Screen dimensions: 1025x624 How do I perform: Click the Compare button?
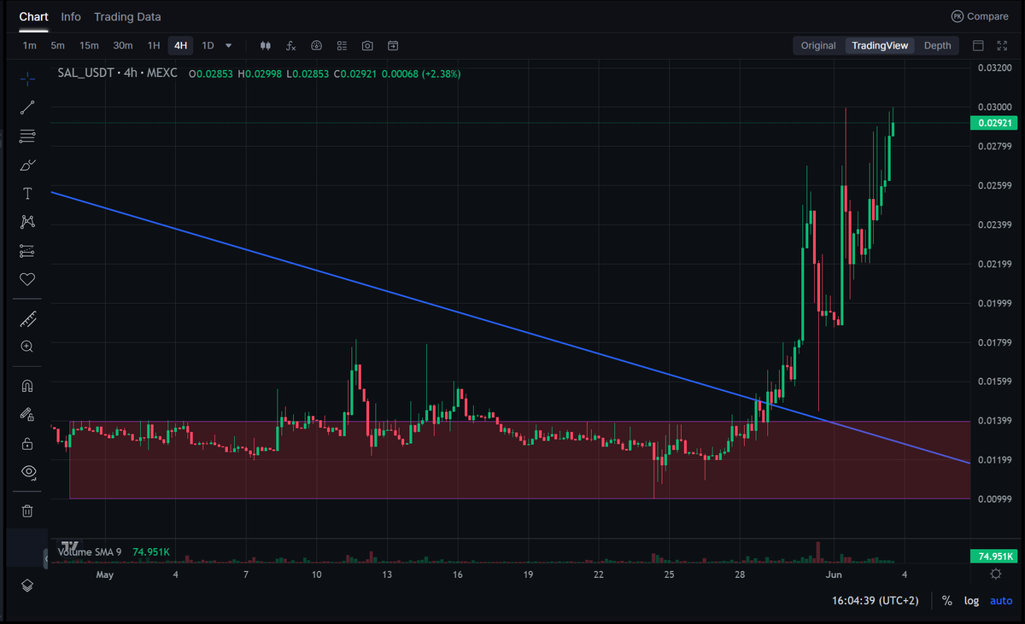click(x=980, y=16)
